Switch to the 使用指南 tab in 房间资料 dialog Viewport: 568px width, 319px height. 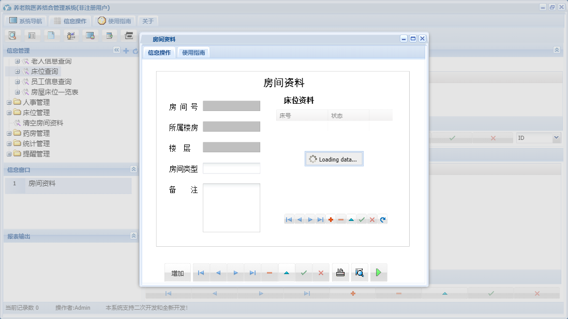(192, 52)
